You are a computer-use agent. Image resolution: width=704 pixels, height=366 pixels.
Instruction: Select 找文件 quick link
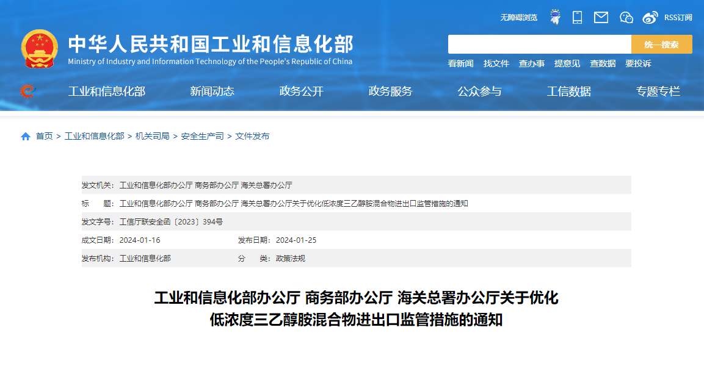point(496,63)
